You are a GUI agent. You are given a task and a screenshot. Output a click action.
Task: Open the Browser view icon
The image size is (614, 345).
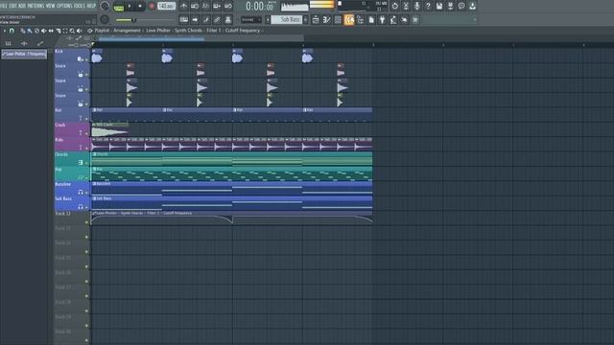click(360, 19)
